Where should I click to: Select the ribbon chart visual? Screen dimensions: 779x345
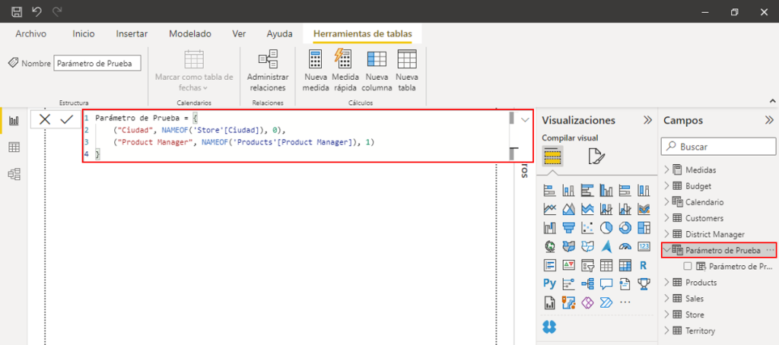(x=644, y=208)
